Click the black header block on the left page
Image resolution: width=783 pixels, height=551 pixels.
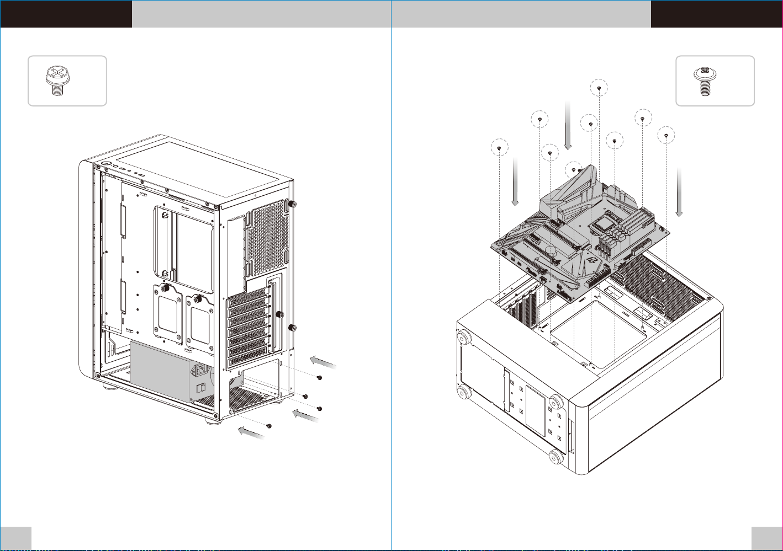66,13
